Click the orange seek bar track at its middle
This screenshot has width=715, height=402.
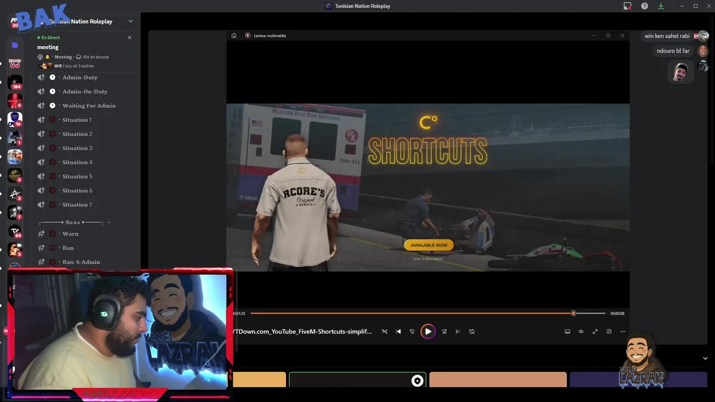(x=412, y=313)
